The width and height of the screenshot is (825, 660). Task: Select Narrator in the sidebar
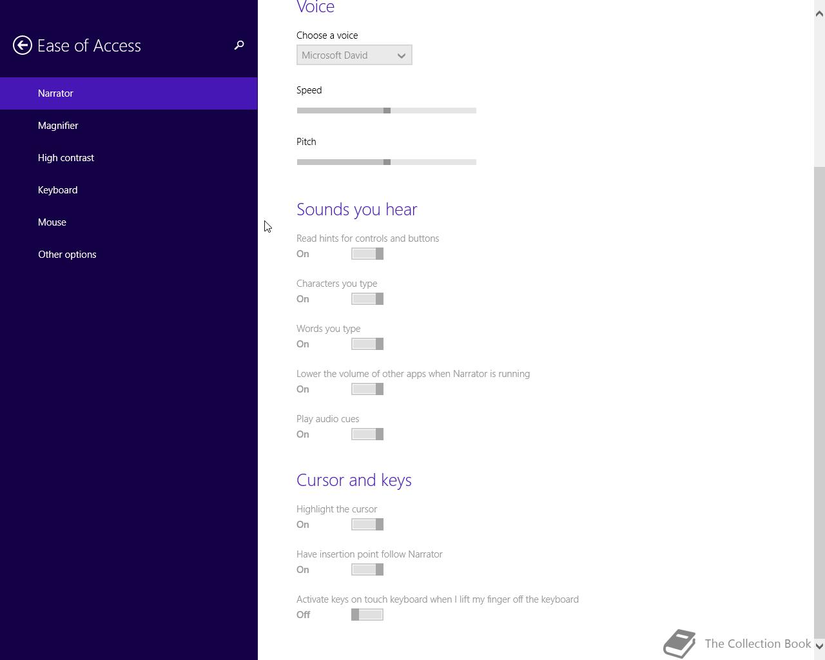pos(129,93)
